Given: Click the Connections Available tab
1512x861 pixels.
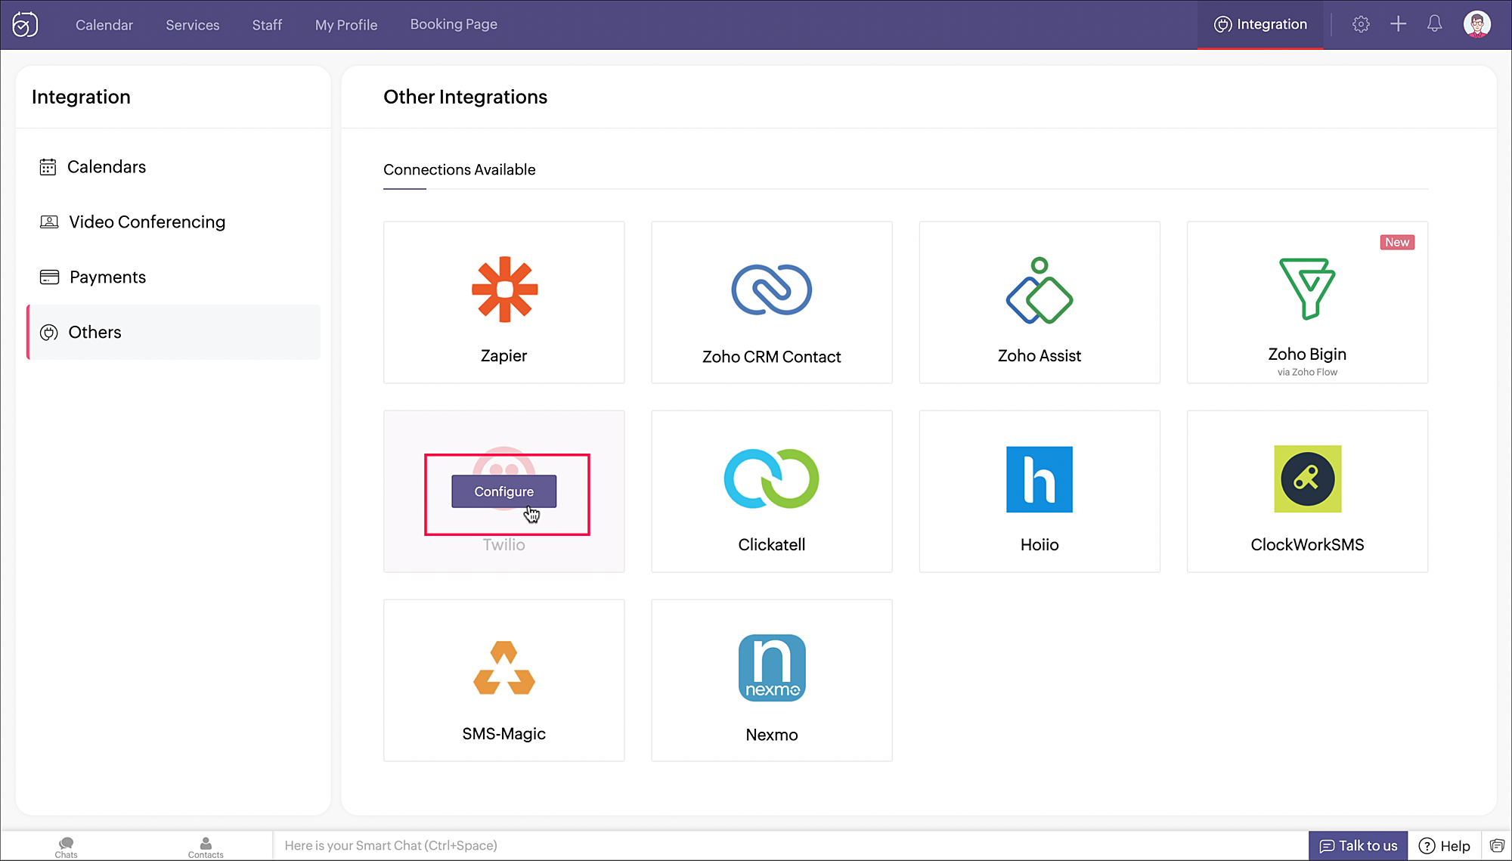Looking at the screenshot, I should [459, 170].
